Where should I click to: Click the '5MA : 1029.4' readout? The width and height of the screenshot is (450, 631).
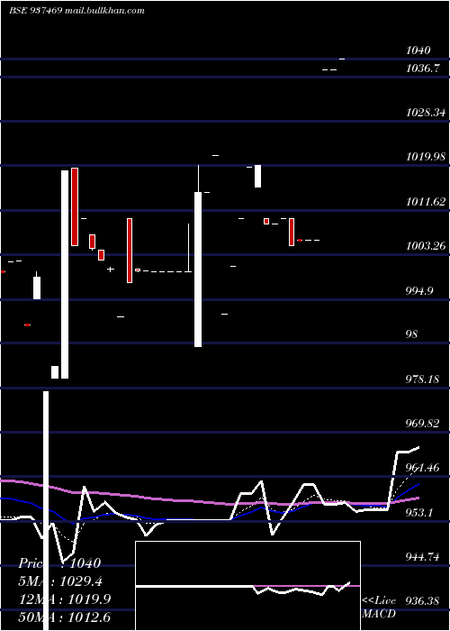click(61, 581)
